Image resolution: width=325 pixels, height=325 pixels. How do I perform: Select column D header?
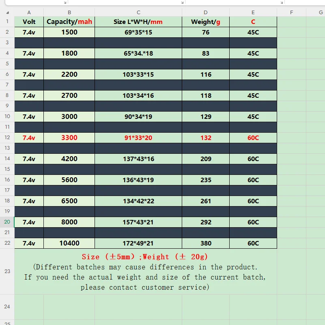click(206, 13)
